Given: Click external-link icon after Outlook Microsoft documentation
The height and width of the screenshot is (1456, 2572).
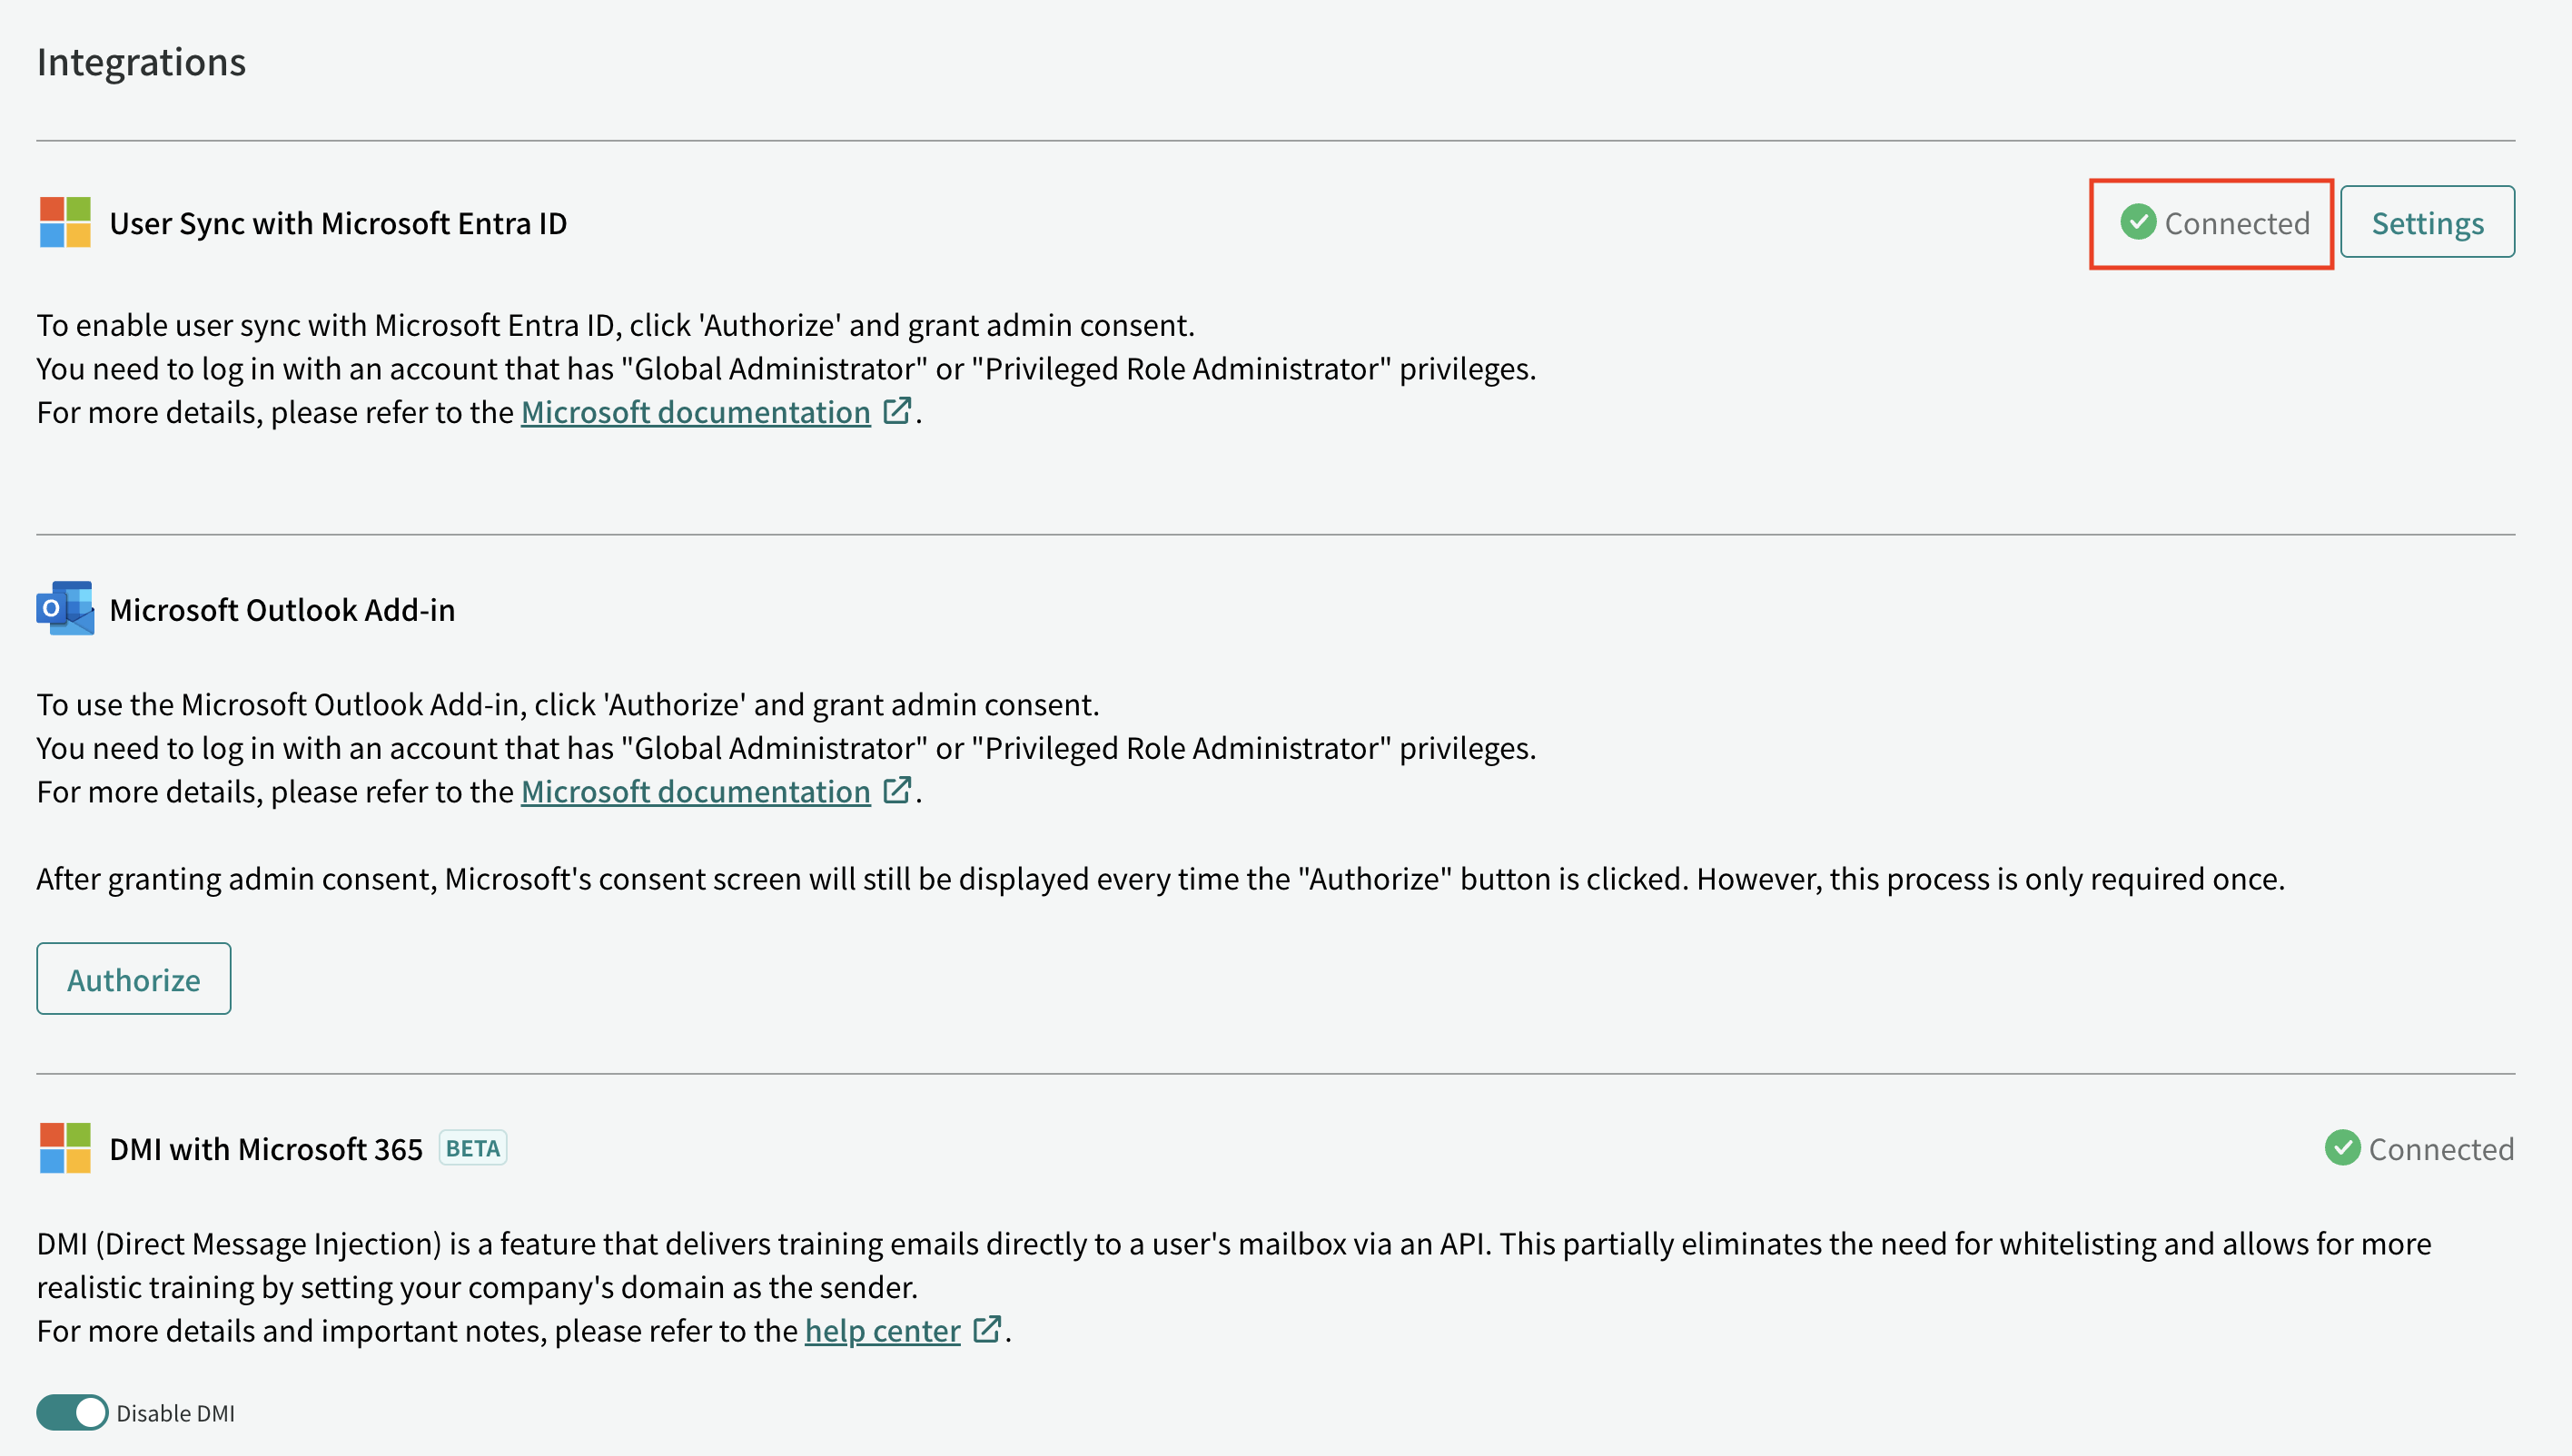Looking at the screenshot, I should click(897, 790).
